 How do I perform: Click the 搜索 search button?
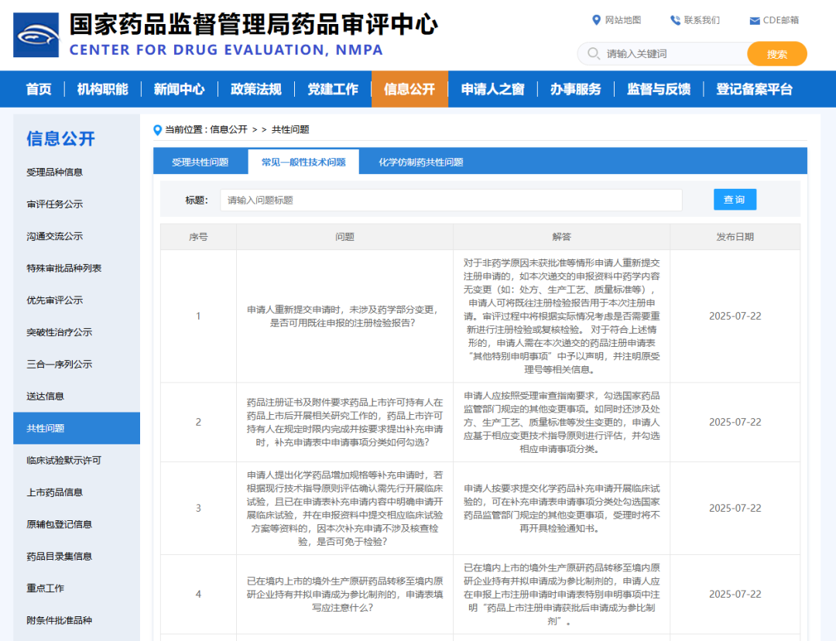click(x=776, y=54)
